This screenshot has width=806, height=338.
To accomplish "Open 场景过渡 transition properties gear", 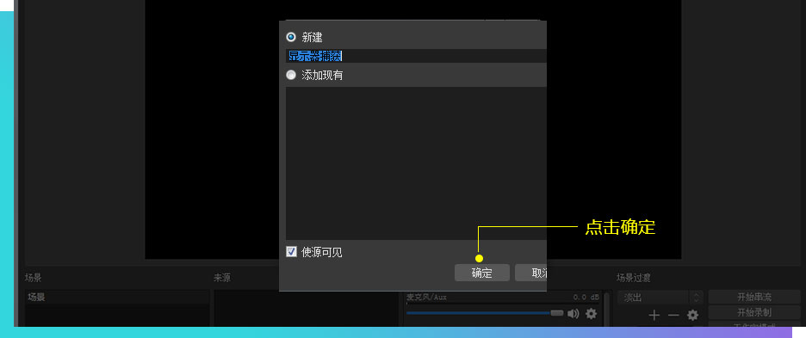I will point(693,315).
